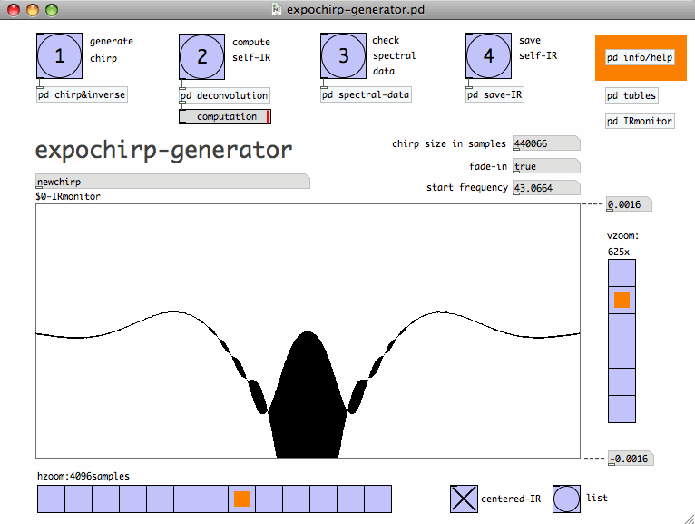Open the pd info/help subpatch
The image size is (695, 524).
click(640, 56)
